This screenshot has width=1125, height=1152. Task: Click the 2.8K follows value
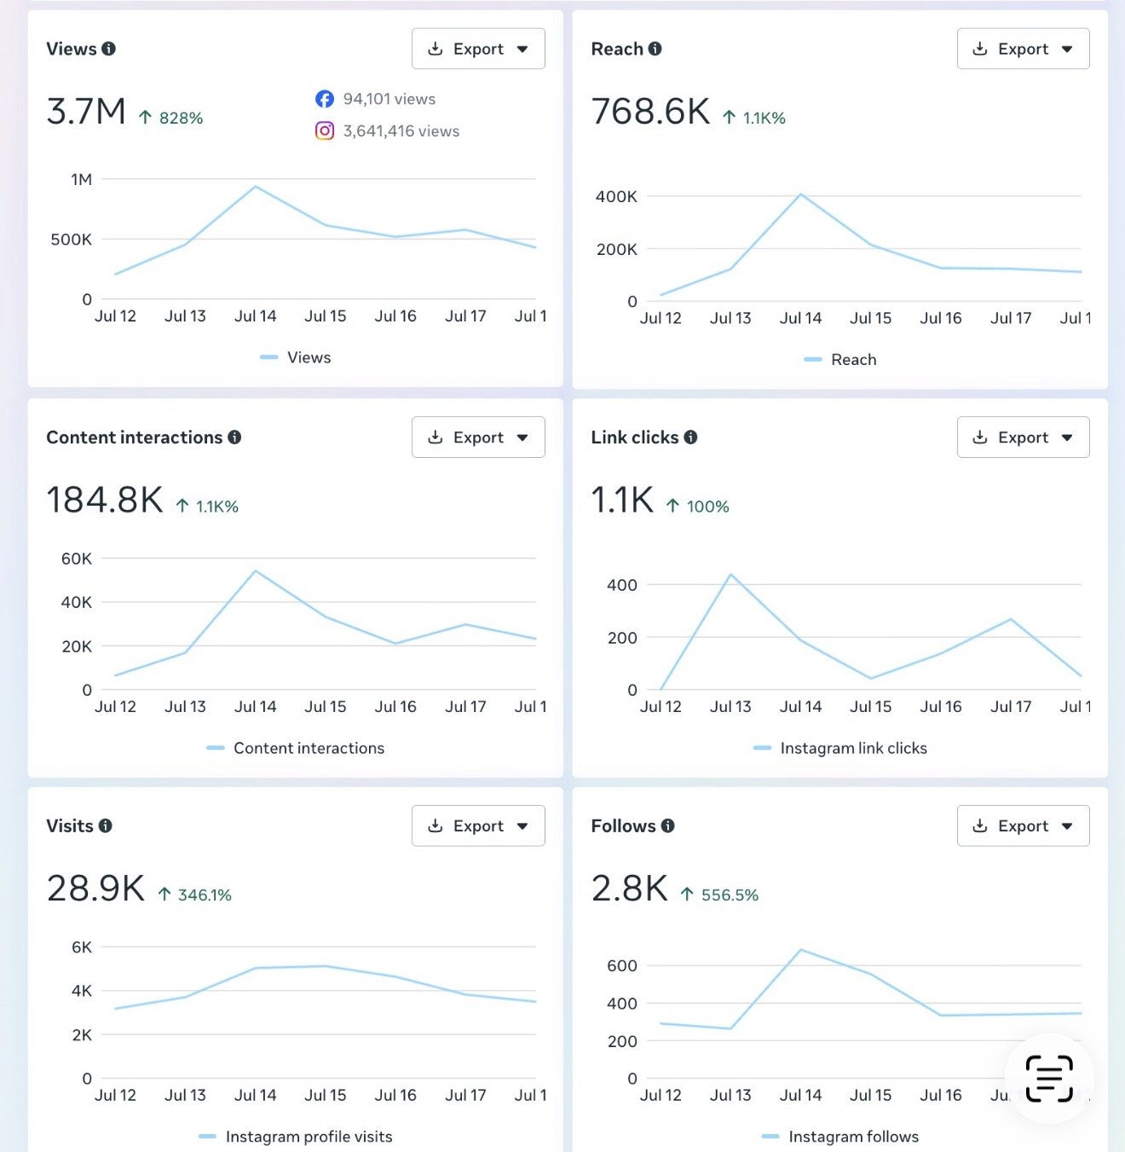(x=630, y=889)
